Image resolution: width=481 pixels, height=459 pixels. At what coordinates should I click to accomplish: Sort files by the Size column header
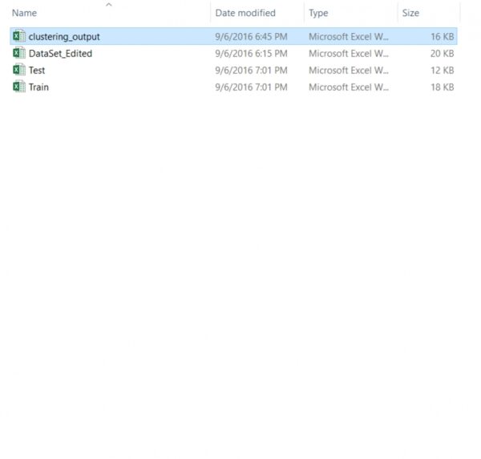[x=410, y=13]
